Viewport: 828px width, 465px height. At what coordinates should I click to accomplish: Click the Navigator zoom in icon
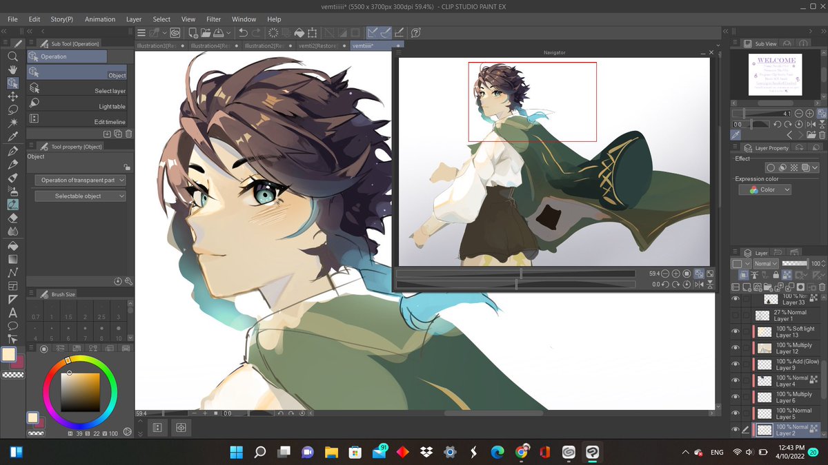click(676, 273)
